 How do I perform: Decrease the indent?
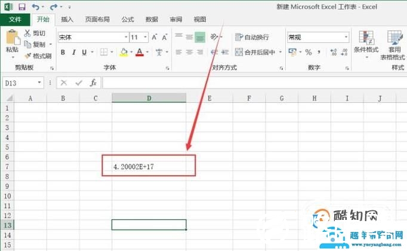pyautogui.click(x=214, y=52)
